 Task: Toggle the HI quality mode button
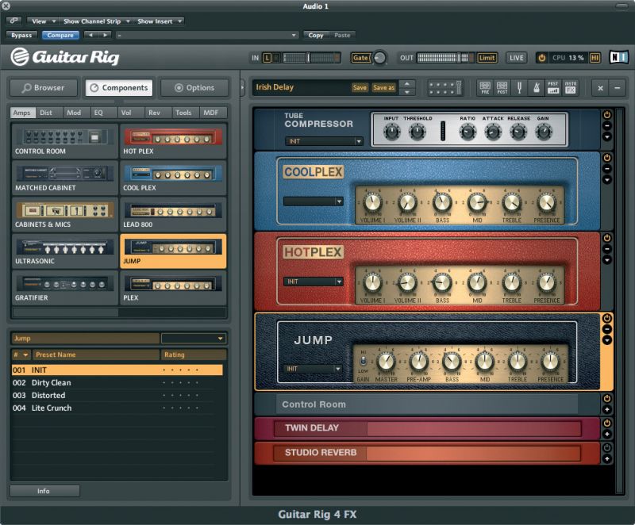(x=595, y=58)
